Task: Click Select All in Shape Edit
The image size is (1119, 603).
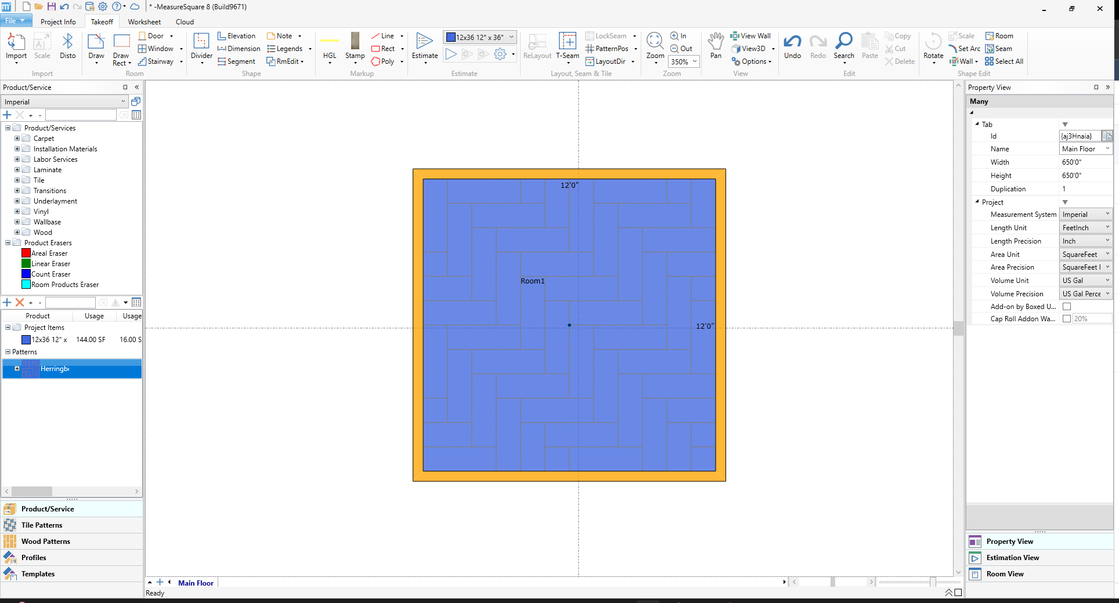Action: click(1004, 61)
